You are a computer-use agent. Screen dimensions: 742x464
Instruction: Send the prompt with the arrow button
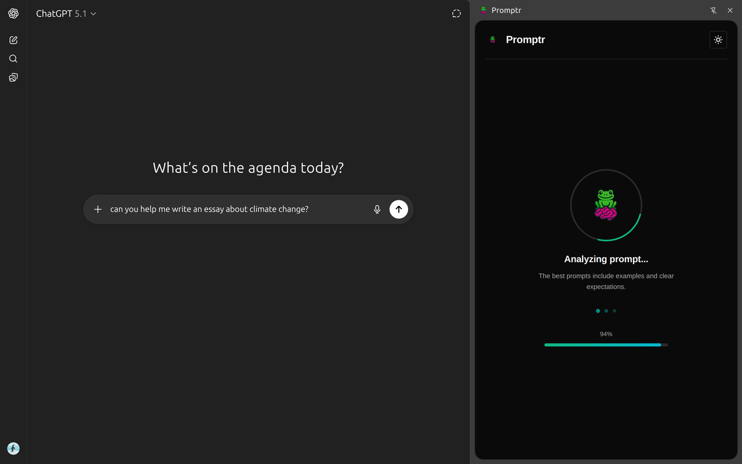(x=399, y=209)
